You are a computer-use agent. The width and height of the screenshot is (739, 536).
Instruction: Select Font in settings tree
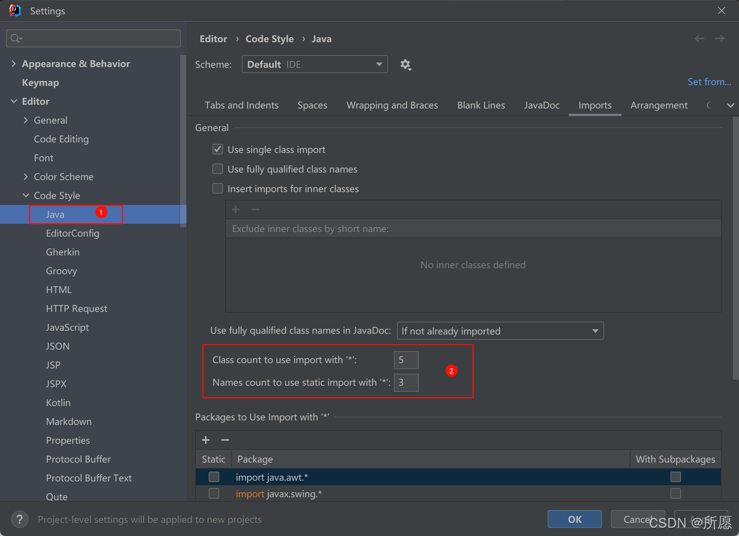(x=44, y=158)
